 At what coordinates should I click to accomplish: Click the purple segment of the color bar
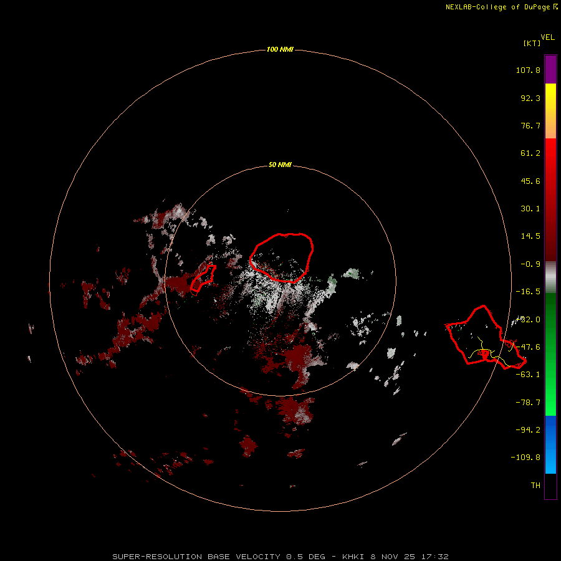550,69
